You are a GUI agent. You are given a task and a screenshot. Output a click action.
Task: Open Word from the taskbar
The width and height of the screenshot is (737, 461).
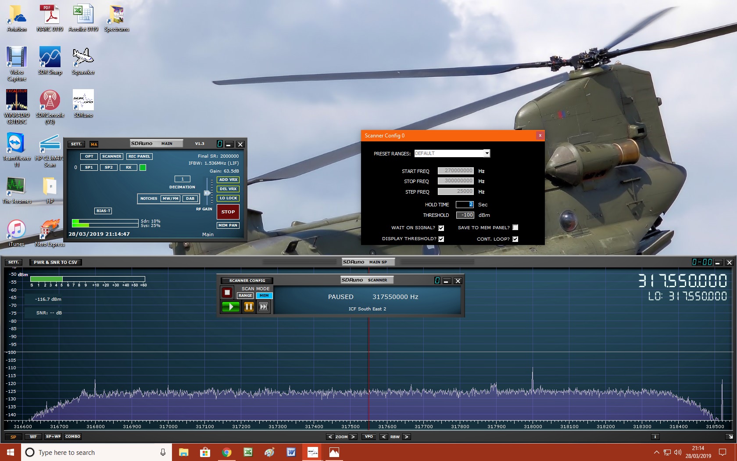tap(291, 452)
